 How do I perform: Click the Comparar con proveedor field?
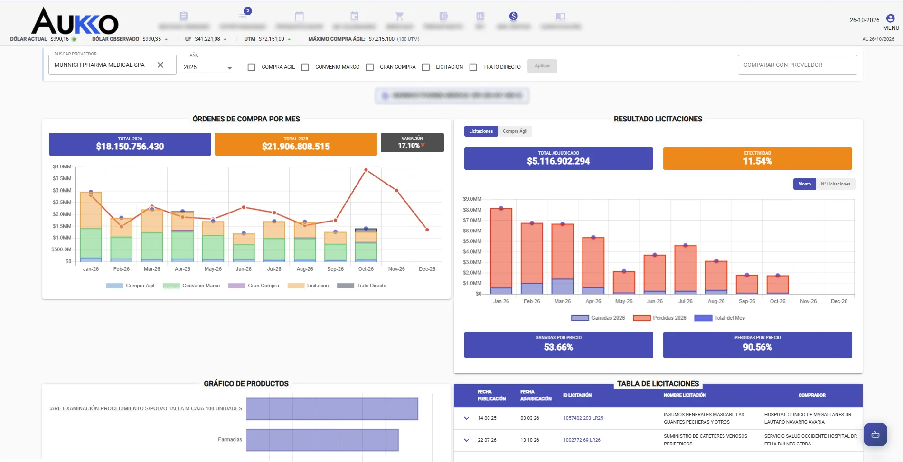797,65
